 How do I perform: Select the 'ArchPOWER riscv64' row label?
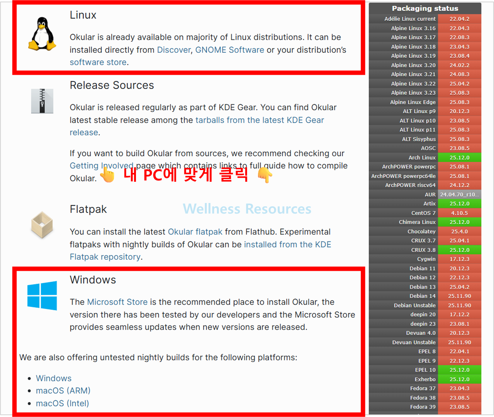click(410, 185)
